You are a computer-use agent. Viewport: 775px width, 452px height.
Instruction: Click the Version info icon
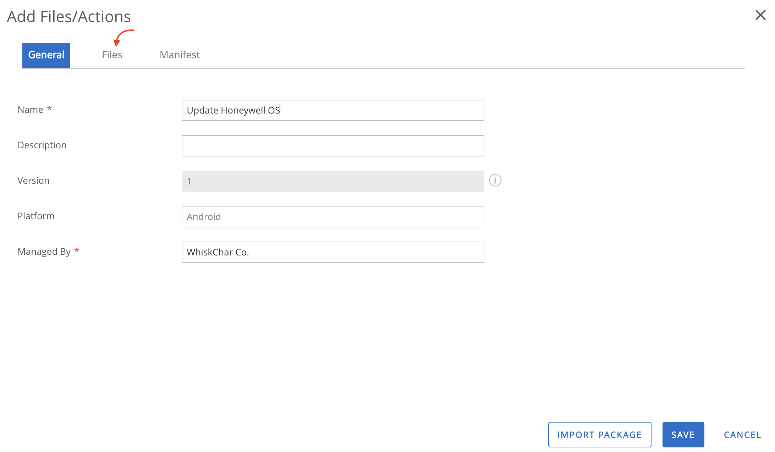[495, 180]
